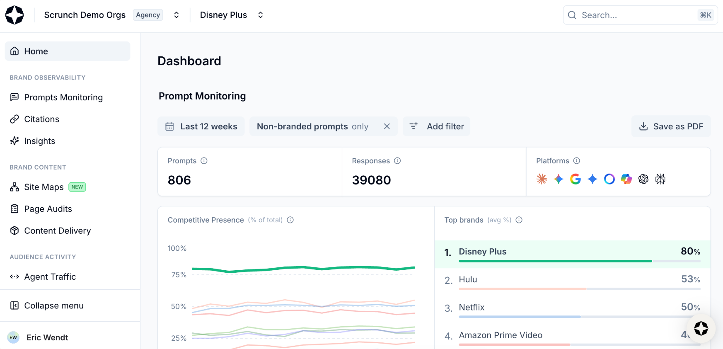The height and width of the screenshot is (349, 723).
Task: Click the Scrunch logo in the top-left corner
Action: (15, 15)
